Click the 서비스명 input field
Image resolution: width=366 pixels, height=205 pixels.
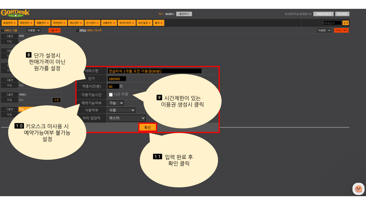click(154, 71)
